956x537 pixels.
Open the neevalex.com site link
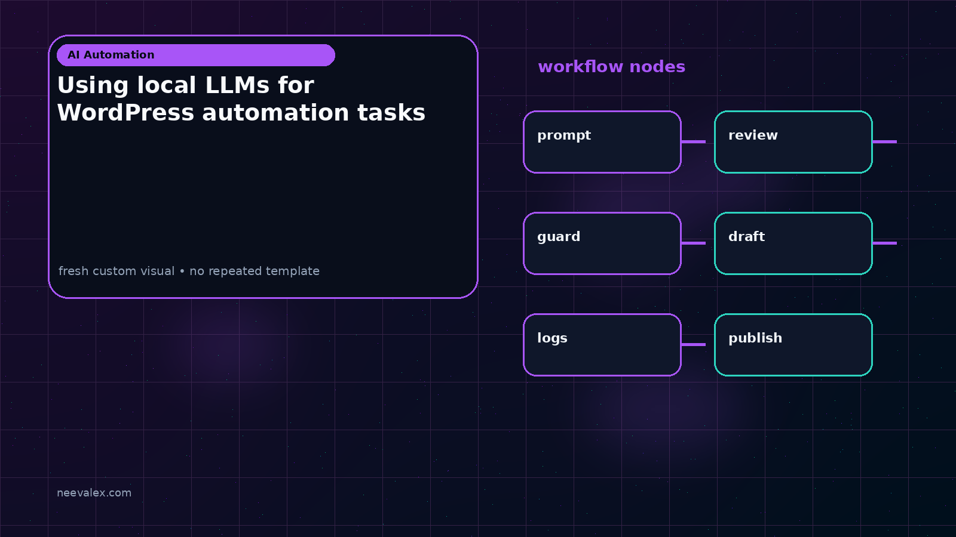(94, 493)
